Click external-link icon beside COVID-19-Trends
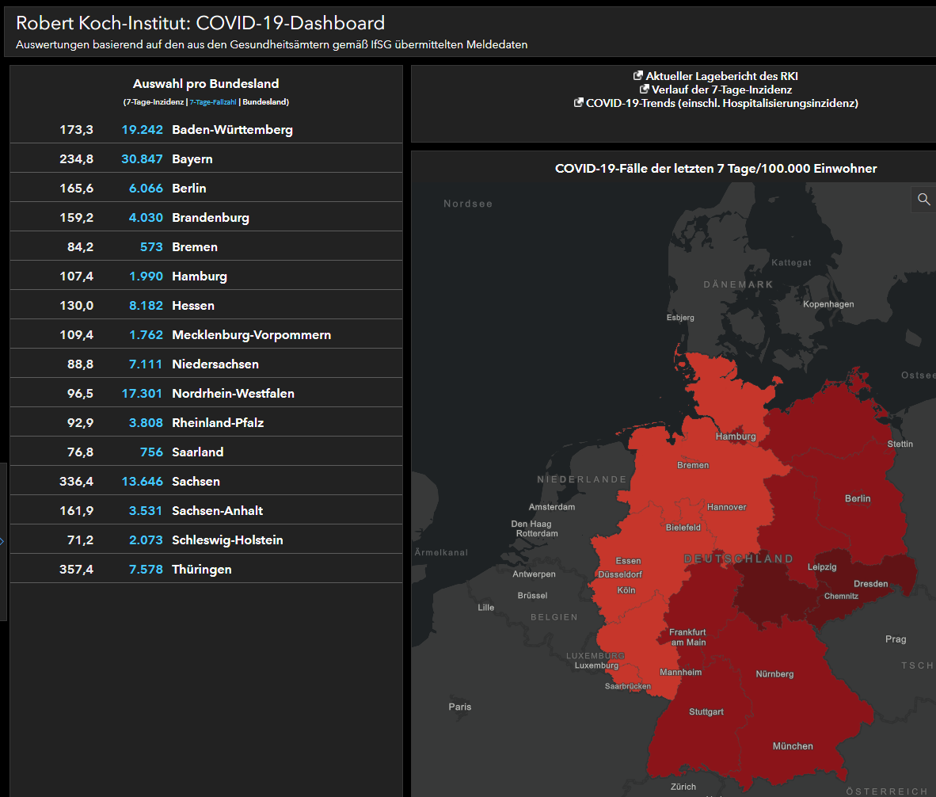Screen dimensions: 936x797 (x=579, y=103)
